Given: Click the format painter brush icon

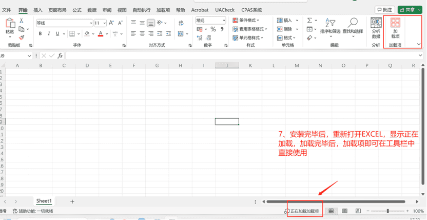Looking at the screenshot, I should 22,38.
